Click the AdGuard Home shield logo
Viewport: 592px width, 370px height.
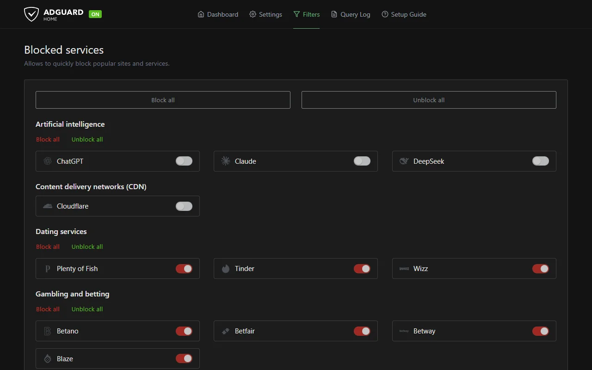point(31,14)
